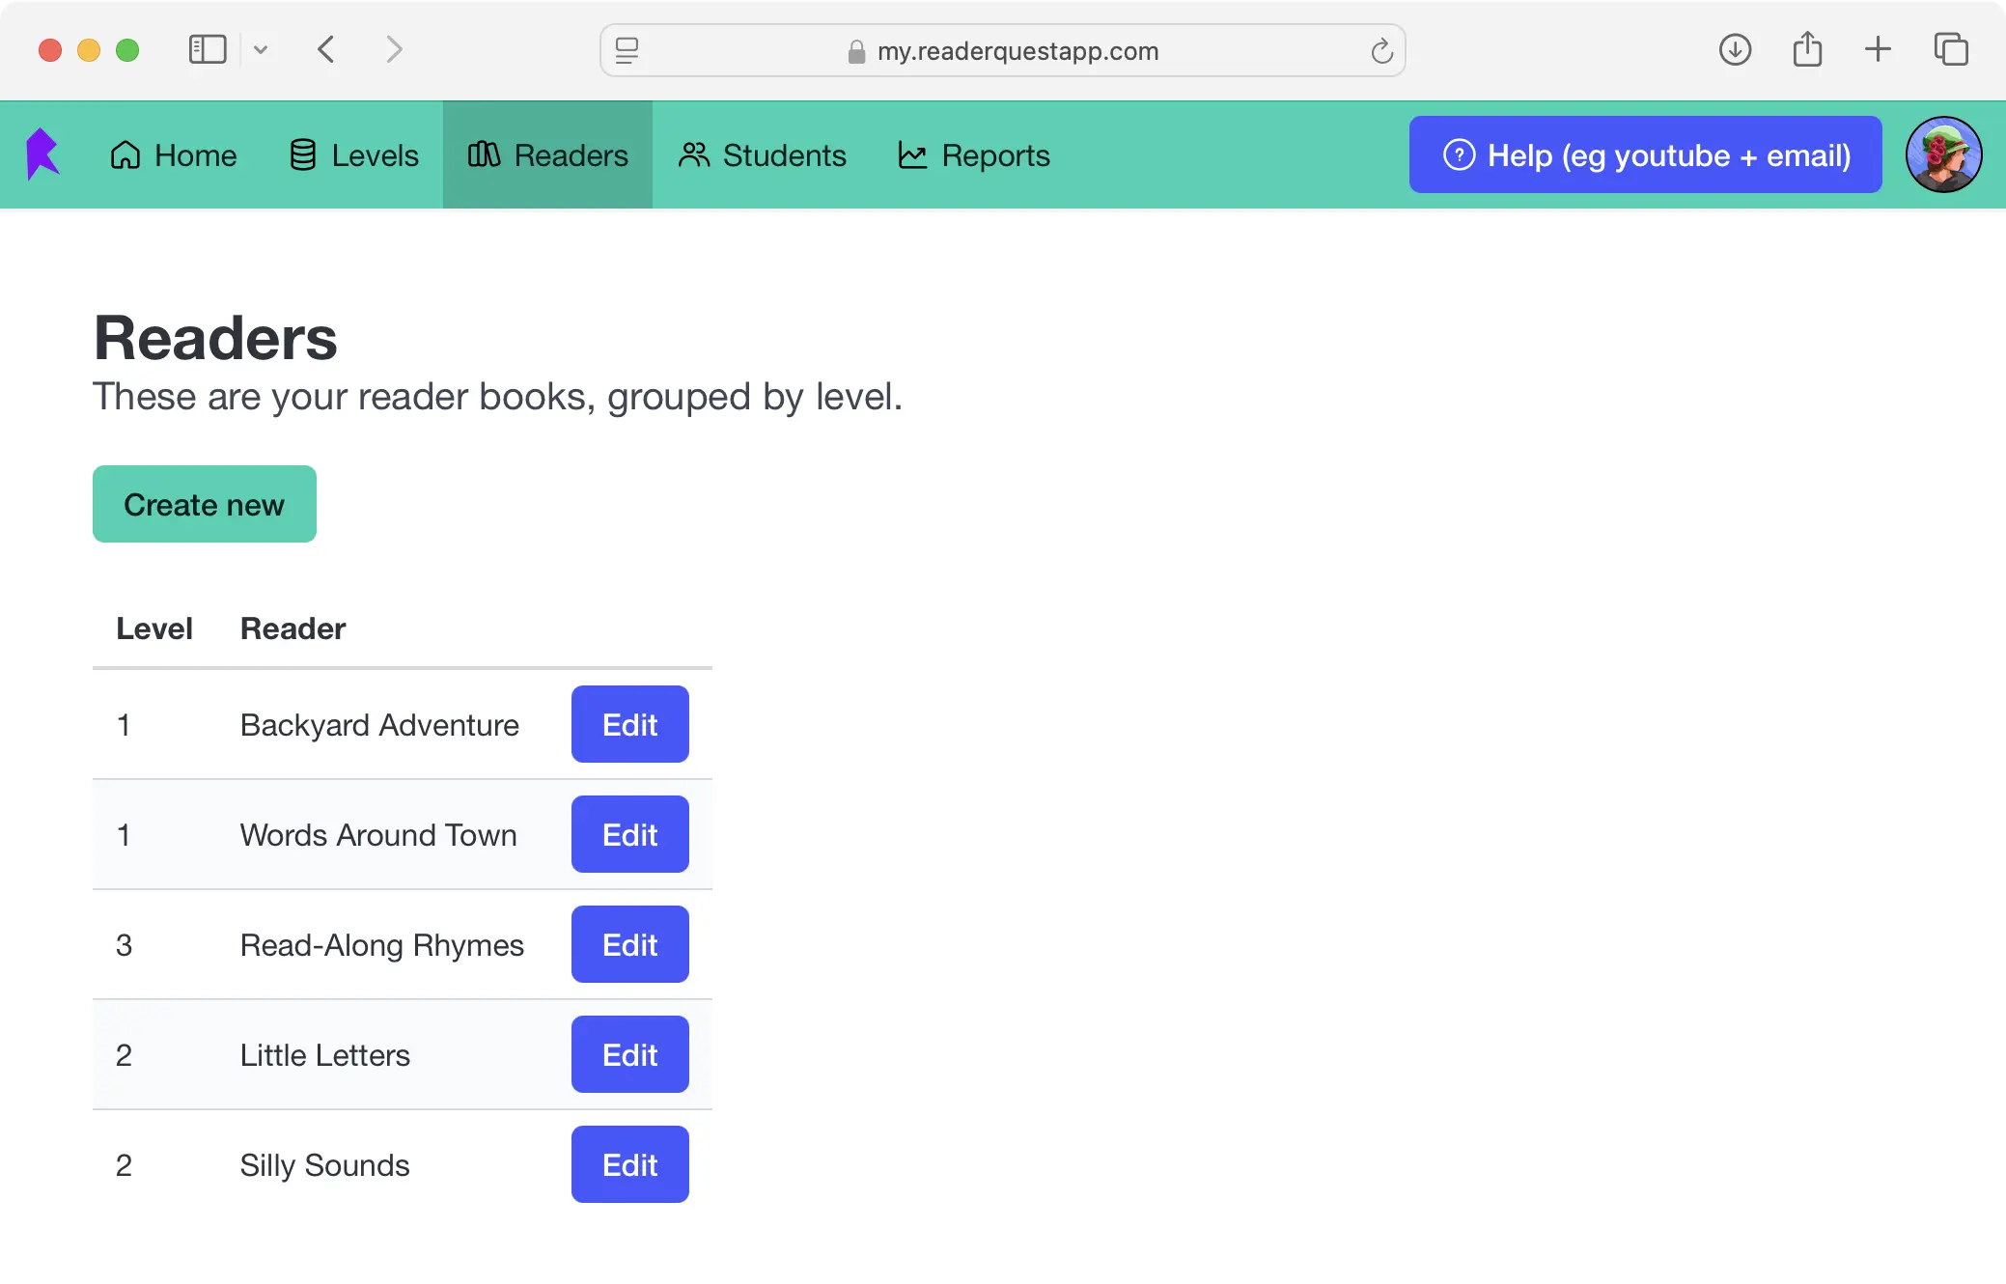Screen dimensions: 2006x1284
Task: Open a new tab with plus icon
Action: coord(1878,49)
